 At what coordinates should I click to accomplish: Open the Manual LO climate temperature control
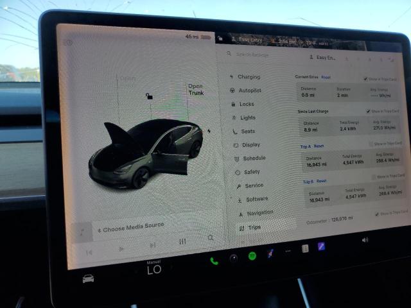pyautogui.click(x=154, y=269)
